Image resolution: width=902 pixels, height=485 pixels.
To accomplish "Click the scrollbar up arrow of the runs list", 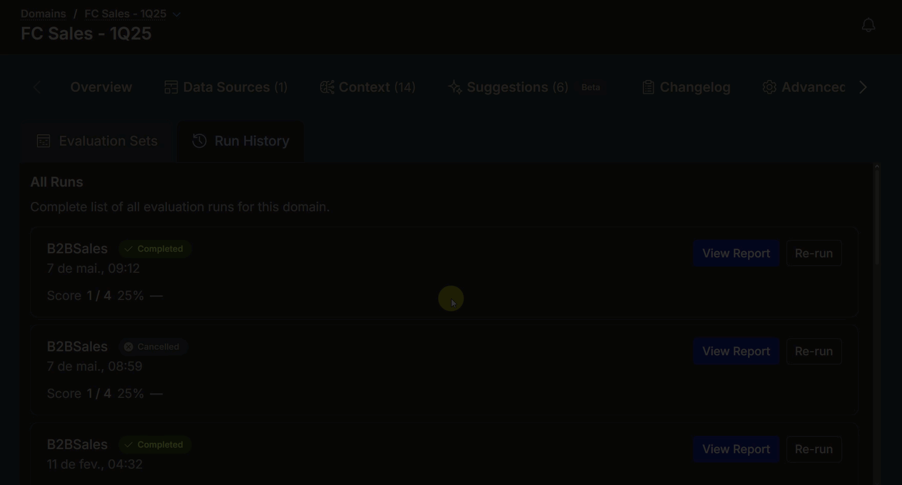I will pyautogui.click(x=877, y=166).
